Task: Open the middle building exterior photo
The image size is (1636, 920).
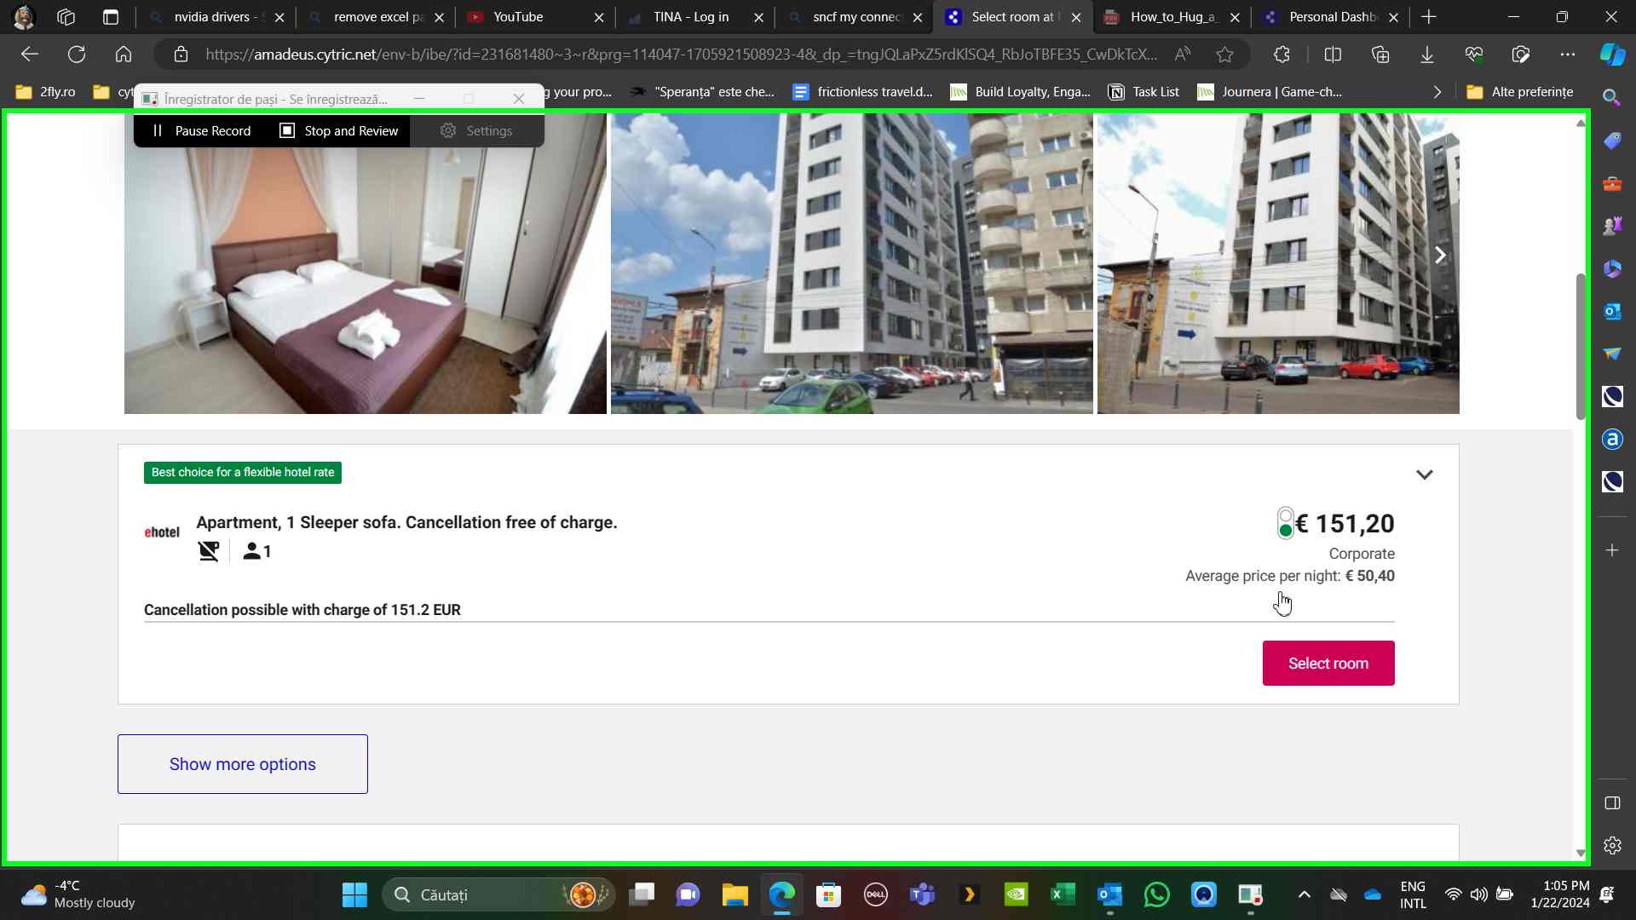Action: pos(852,264)
